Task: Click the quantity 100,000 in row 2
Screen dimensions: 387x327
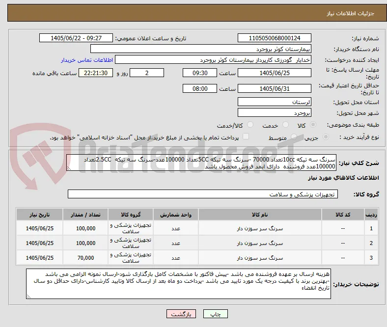Action: pyautogui.click(x=85, y=243)
